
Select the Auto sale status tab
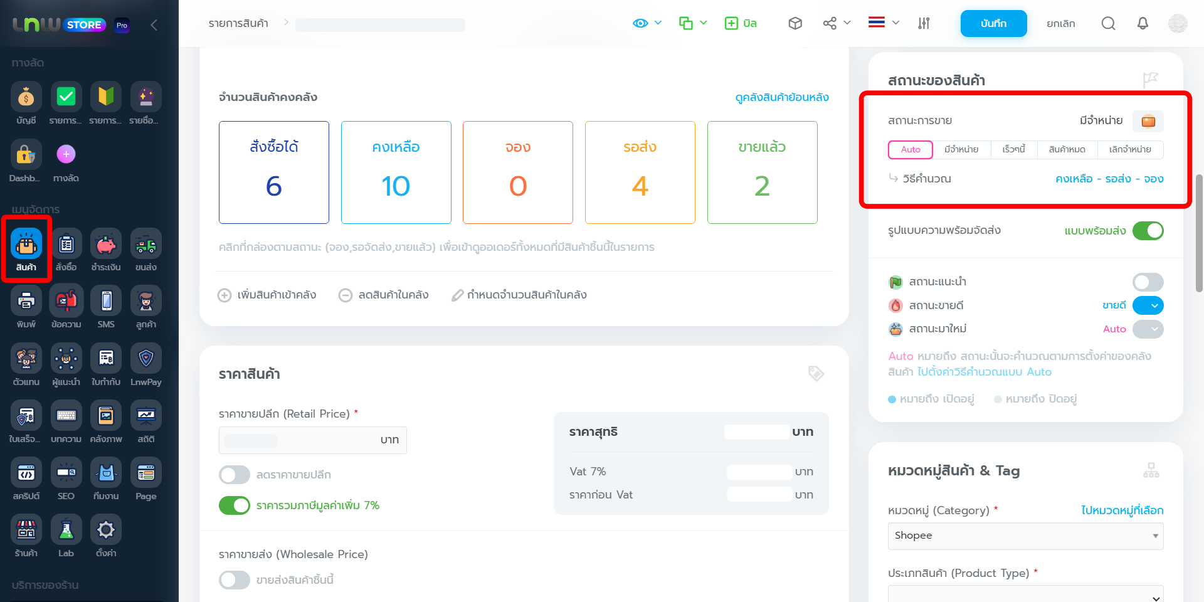911,150
